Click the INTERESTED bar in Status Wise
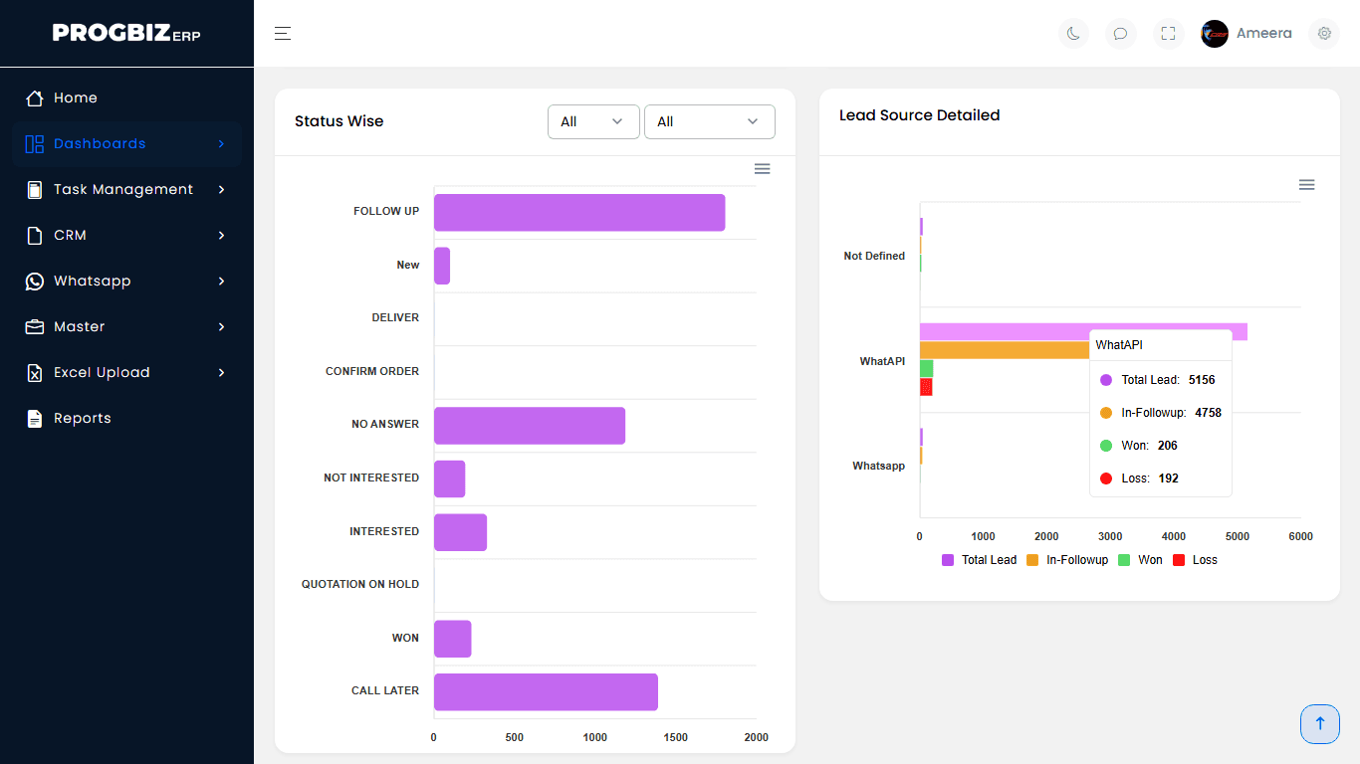The height and width of the screenshot is (764, 1360). 460,532
